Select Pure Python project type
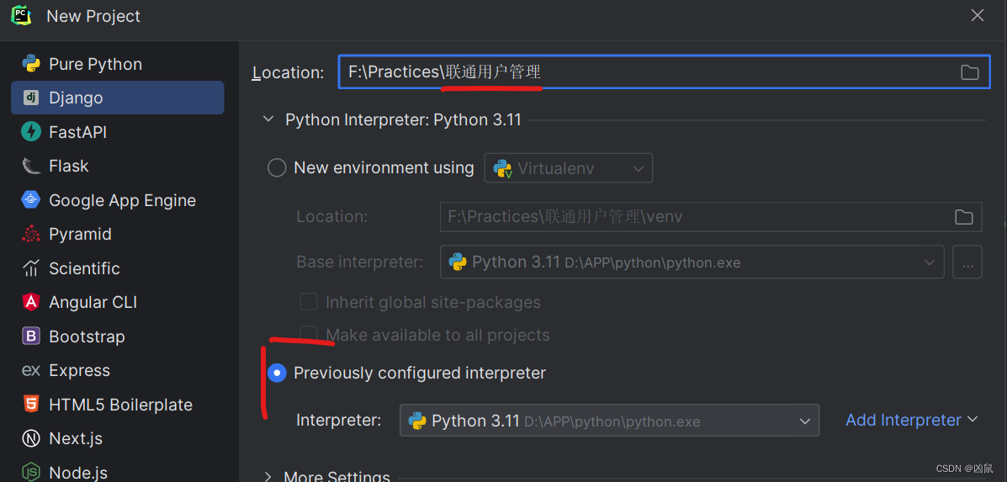1007x482 pixels. coord(95,64)
